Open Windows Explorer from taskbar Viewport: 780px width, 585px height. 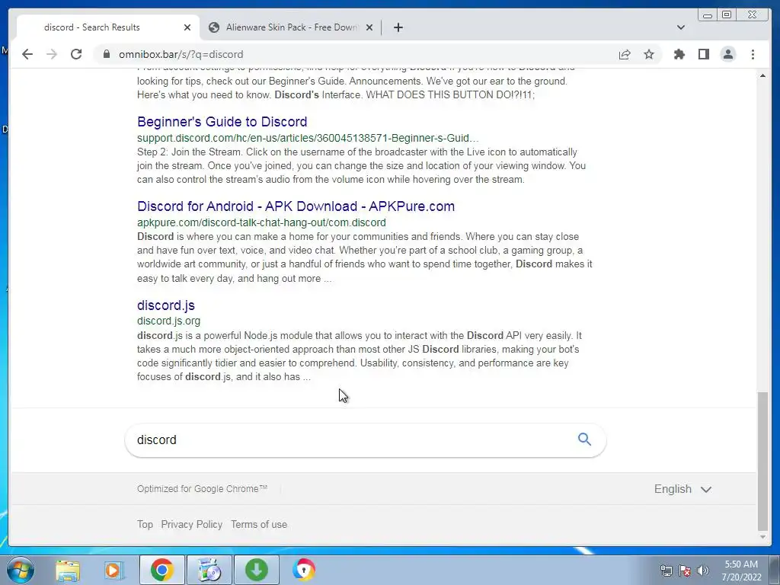click(68, 570)
